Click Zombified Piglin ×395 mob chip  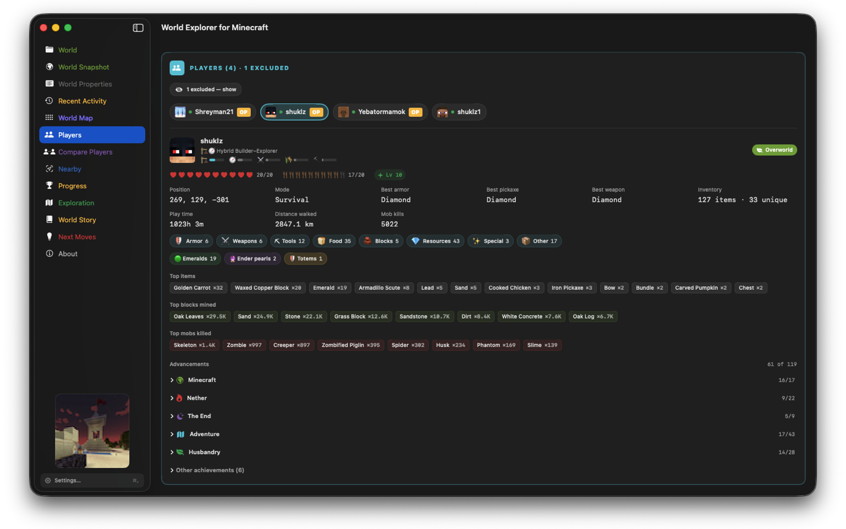pos(351,345)
